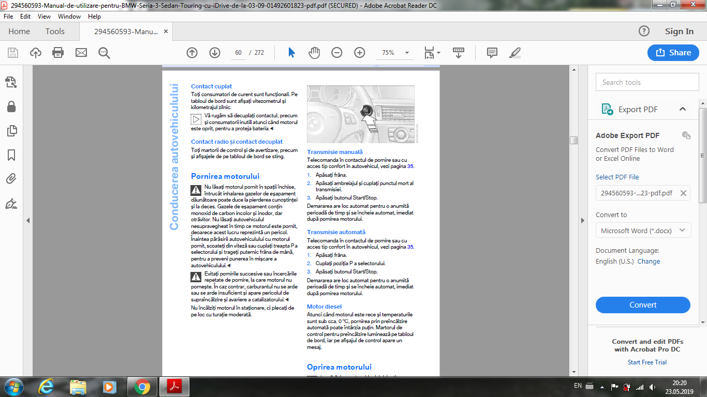Click the Convert button

643,305
